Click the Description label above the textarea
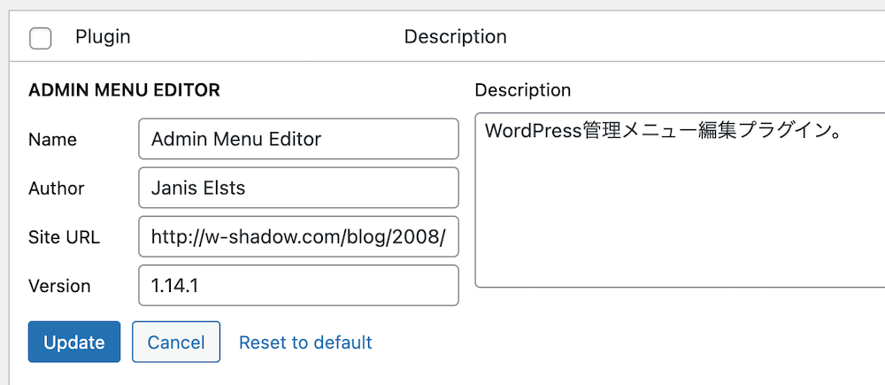The image size is (885, 385). (x=522, y=90)
